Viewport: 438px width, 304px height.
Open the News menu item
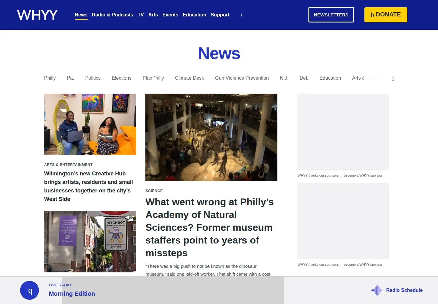coord(81,15)
